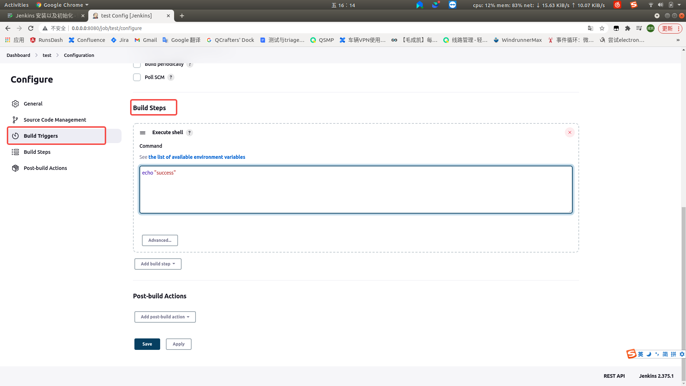This screenshot has width=686, height=386.
Task: Go forward in browser history
Action: click(x=19, y=28)
